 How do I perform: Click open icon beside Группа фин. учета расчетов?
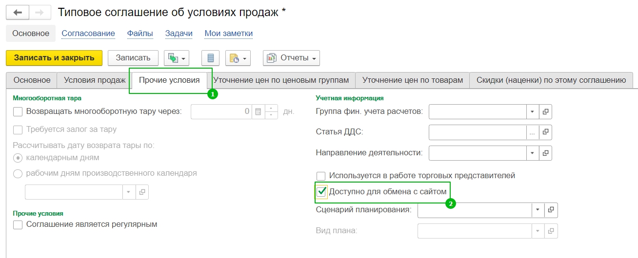(546, 112)
